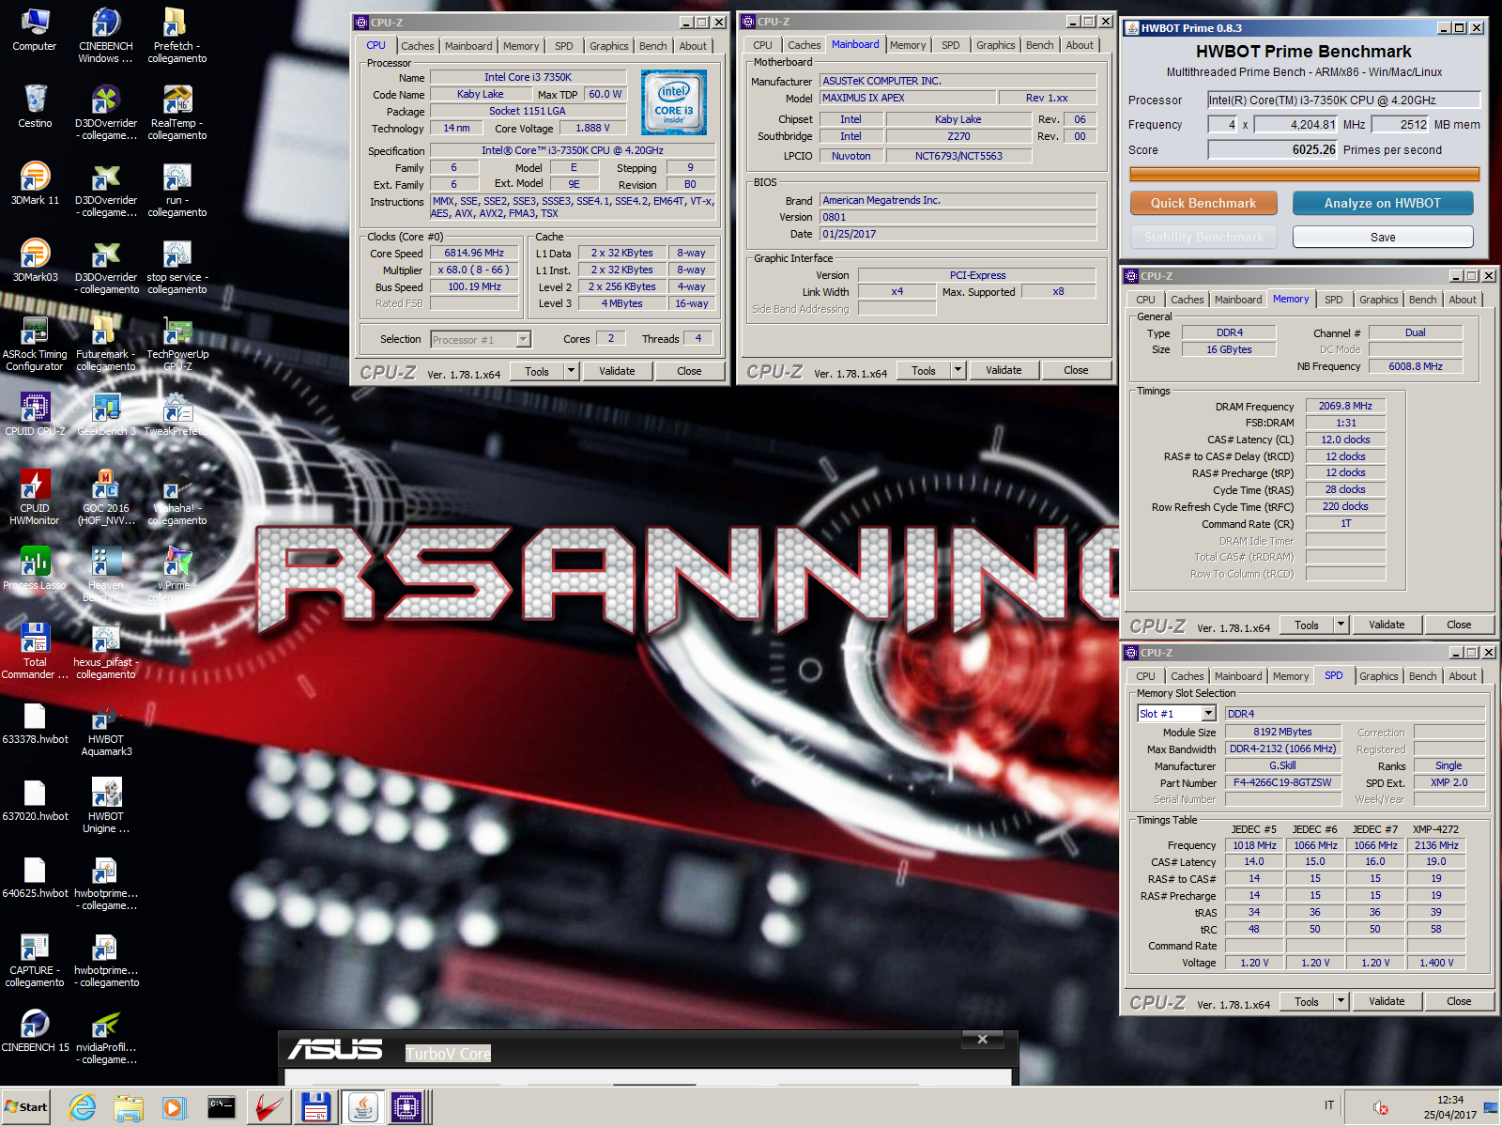The height and width of the screenshot is (1127, 1502).
Task: Open nvidiaProfile shortcut icon
Action: 106,1037
